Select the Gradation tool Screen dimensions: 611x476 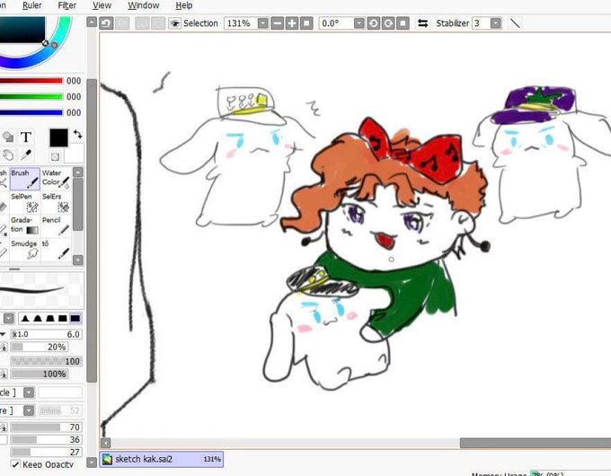[25, 226]
